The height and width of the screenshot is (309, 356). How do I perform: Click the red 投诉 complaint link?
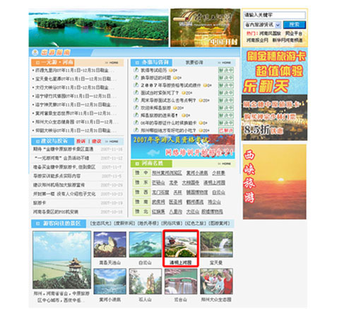[x=81, y=141]
